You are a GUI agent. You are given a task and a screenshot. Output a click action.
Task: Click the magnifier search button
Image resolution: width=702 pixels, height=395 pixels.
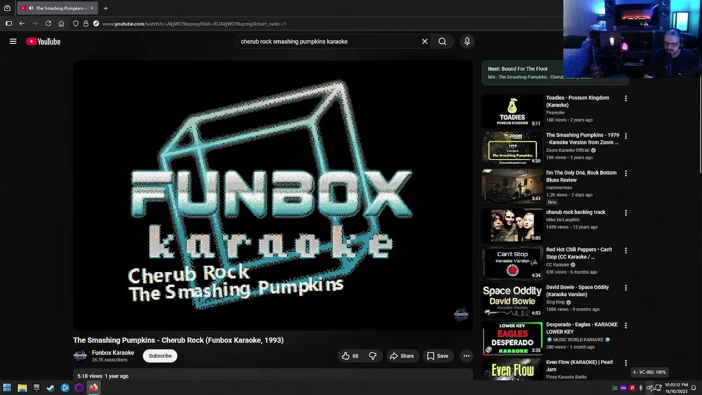pos(442,41)
